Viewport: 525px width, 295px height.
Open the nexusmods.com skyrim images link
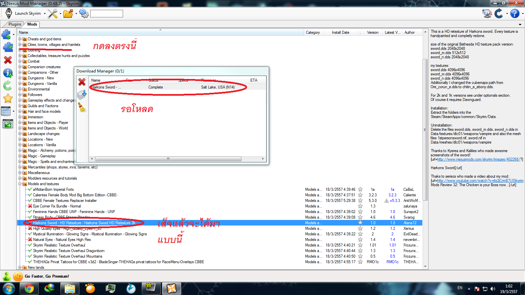[x=479, y=159]
